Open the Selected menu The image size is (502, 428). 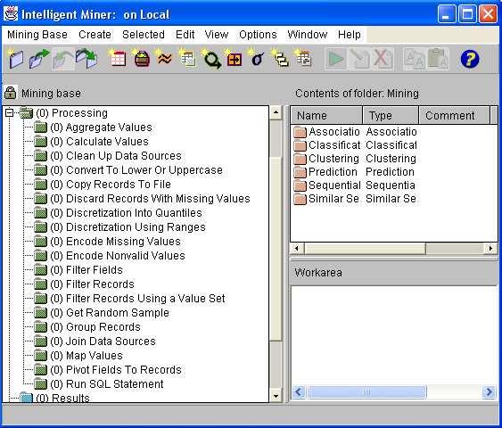pyautogui.click(x=143, y=35)
